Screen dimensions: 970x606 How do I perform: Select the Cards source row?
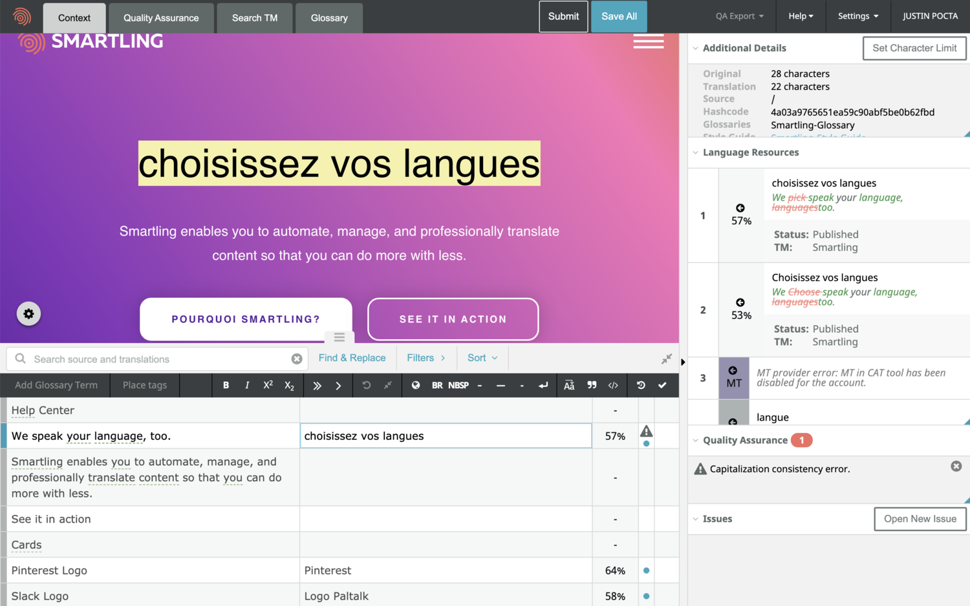tap(153, 545)
